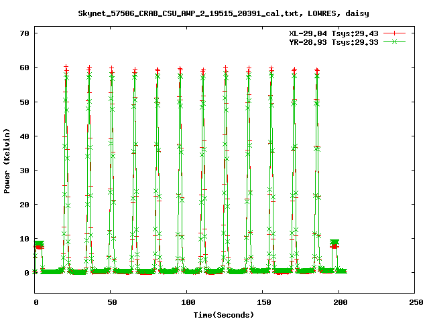Click the x-axis tick label 150
Viewport: 429px width, 321px height.
[x=264, y=302]
